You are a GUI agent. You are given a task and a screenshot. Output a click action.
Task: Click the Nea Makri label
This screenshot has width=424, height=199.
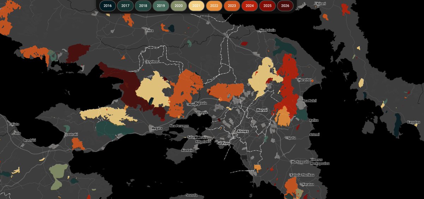pyautogui.click(x=310, y=101)
